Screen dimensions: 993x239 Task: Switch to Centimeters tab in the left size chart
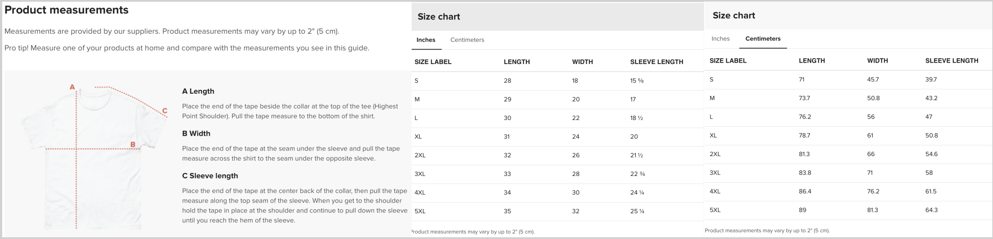[x=467, y=40]
